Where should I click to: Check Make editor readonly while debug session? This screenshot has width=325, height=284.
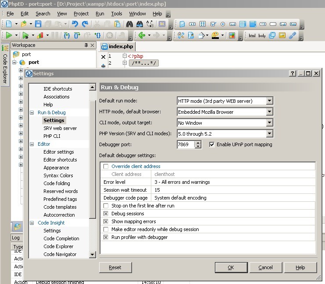pyautogui.click(x=106, y=229)
